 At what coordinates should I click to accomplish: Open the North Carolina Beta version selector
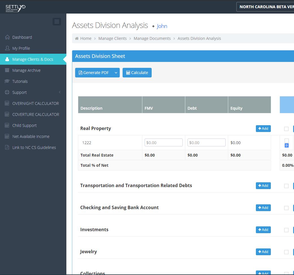point(265,7)
